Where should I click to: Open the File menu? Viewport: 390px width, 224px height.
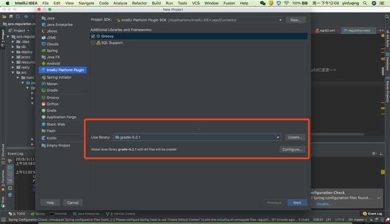coord(46,3)
